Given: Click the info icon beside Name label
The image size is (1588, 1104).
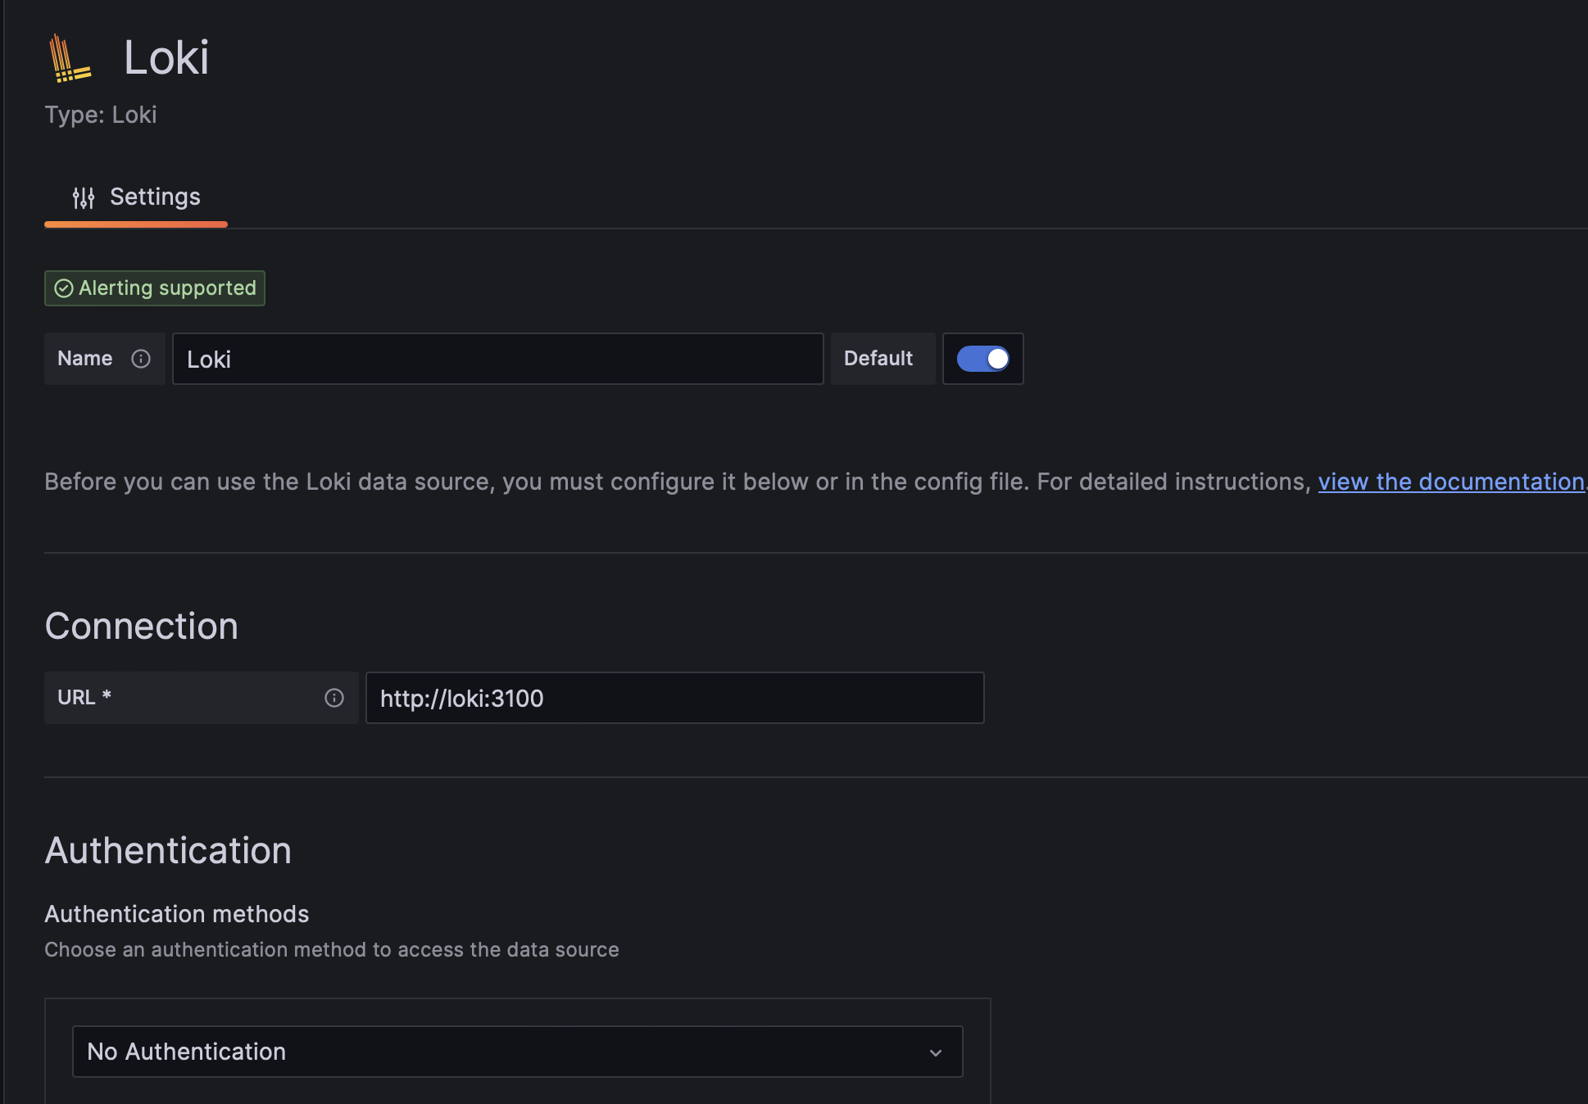Looking at the screenshot, I should tap(141, 359).
